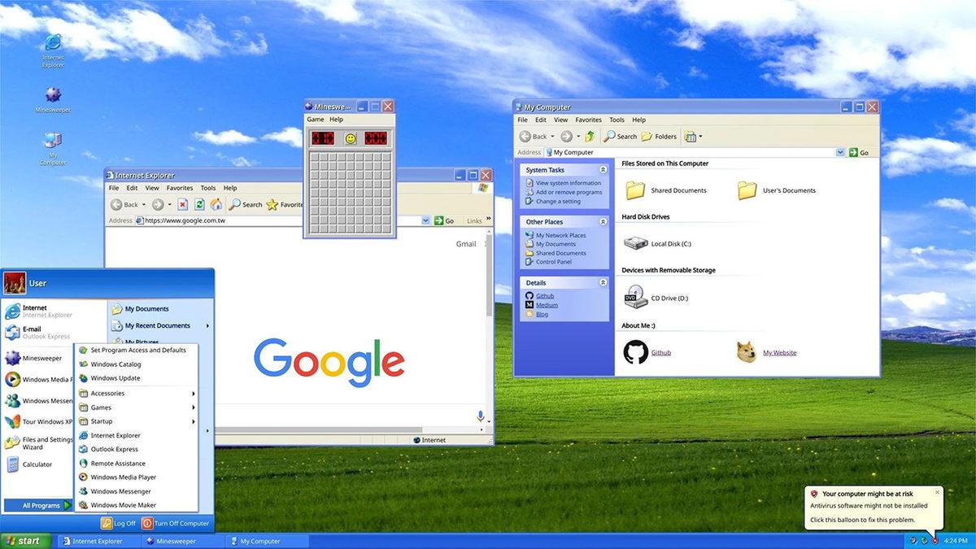Click the Folders icon in My Computer toolbar
This screenshot has height=549, width=976.
pyautogui.click(x=647, y=136)
